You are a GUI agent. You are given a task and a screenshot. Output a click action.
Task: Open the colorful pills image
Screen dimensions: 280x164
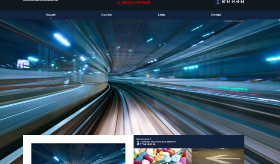pos(160,156)
